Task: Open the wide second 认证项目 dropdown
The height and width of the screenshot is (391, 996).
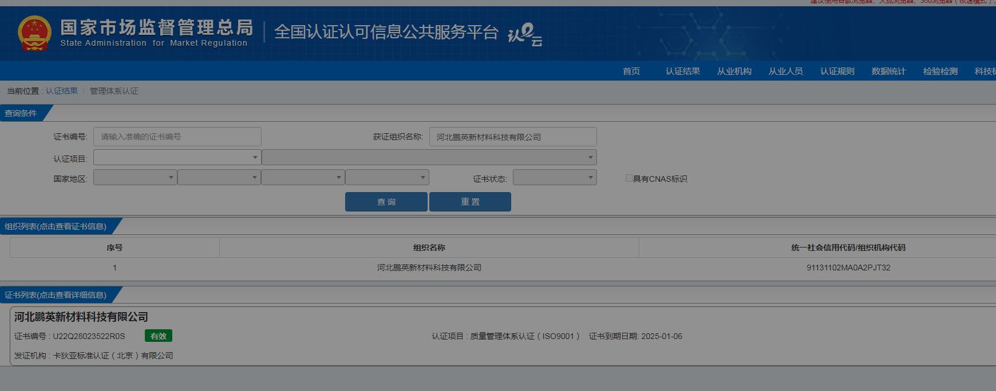Action: point(429,157)
